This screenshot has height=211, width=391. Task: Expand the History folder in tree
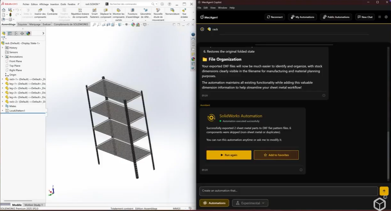(x=2, y=48)
